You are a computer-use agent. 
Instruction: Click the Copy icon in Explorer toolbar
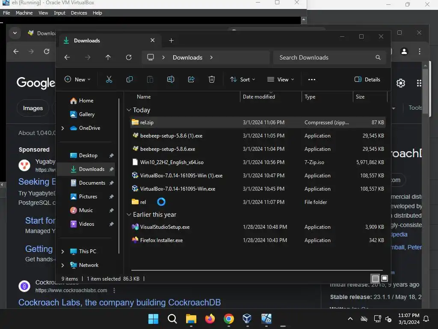129,79
